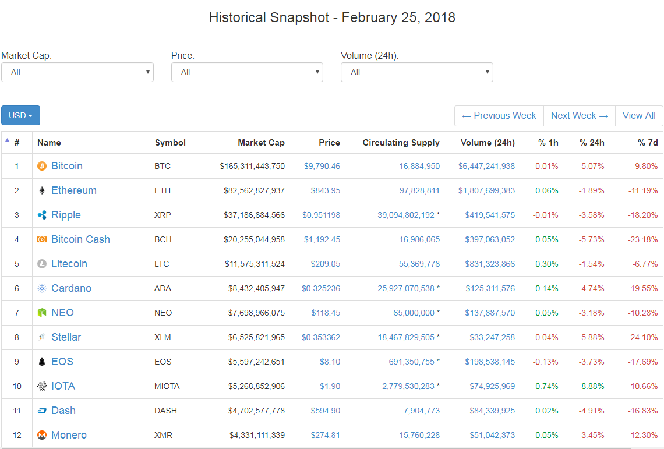The width and height of the screenshot is (664, 449).
Task: Click the Bitcoin logo icon
Action: coord(41,166)
